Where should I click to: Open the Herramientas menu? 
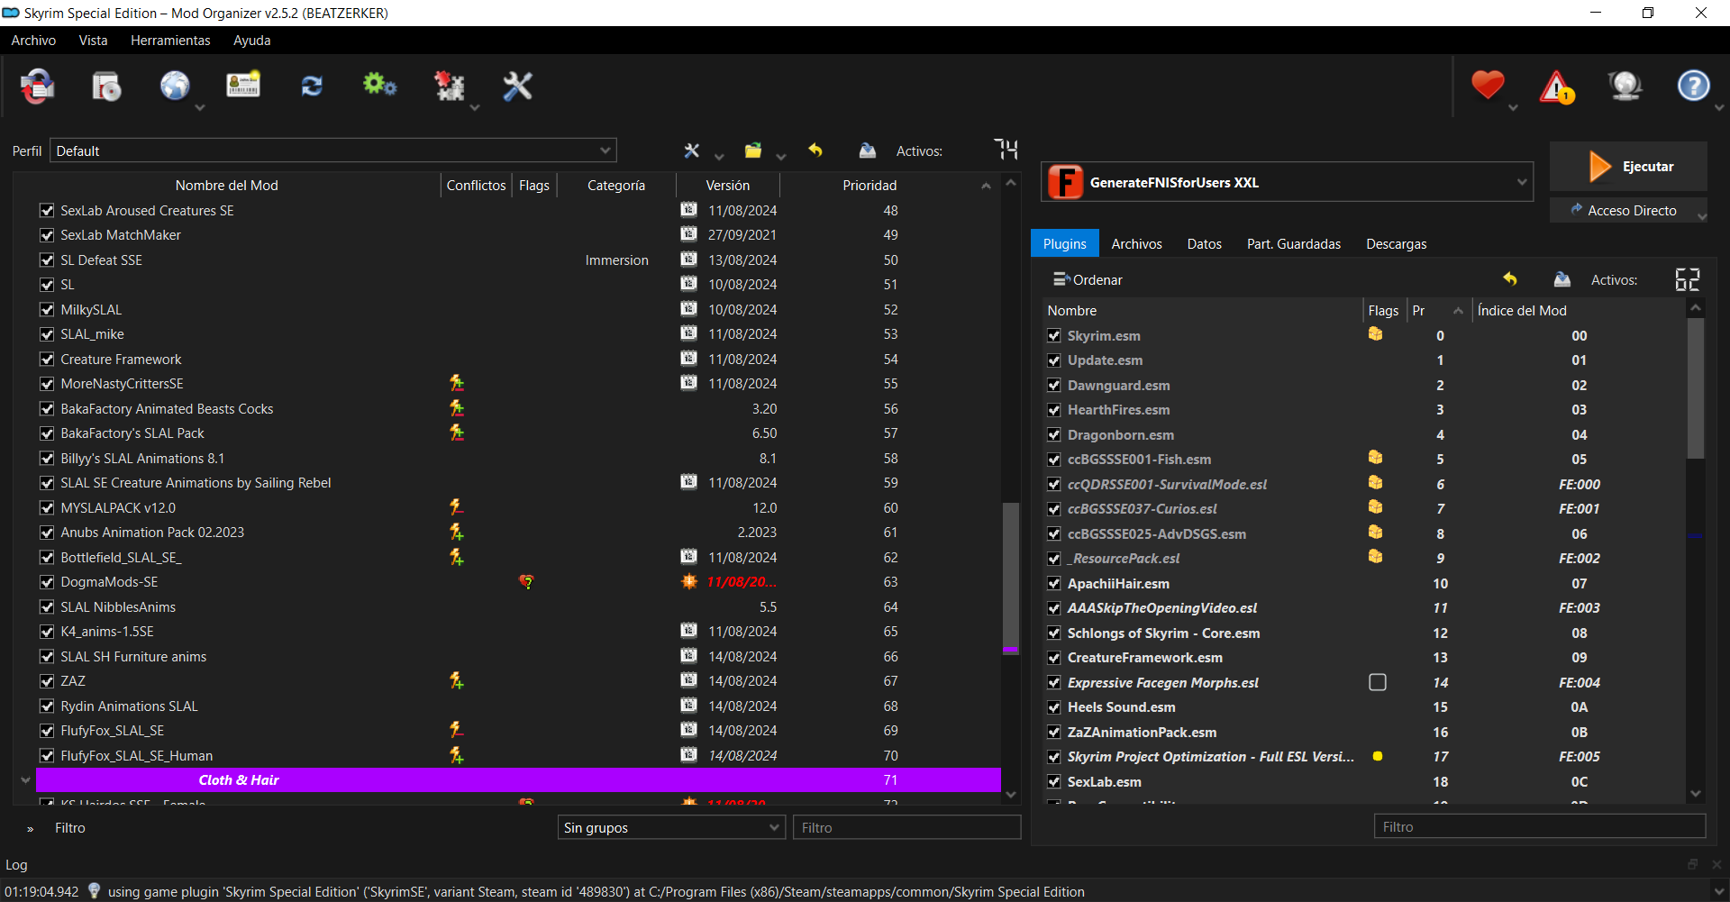[170, 41]
